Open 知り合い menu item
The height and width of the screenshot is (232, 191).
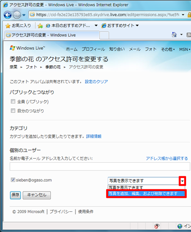point(117,49)
